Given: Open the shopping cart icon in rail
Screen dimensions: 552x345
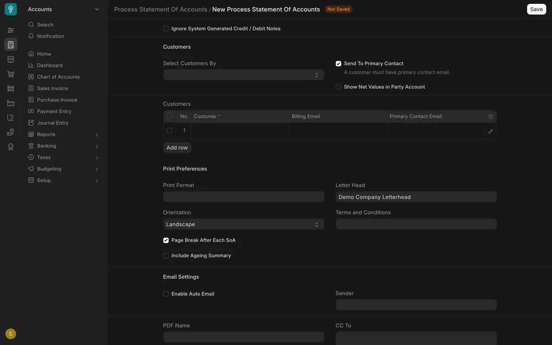Looking at the screenshot, I should coord(11,74).
